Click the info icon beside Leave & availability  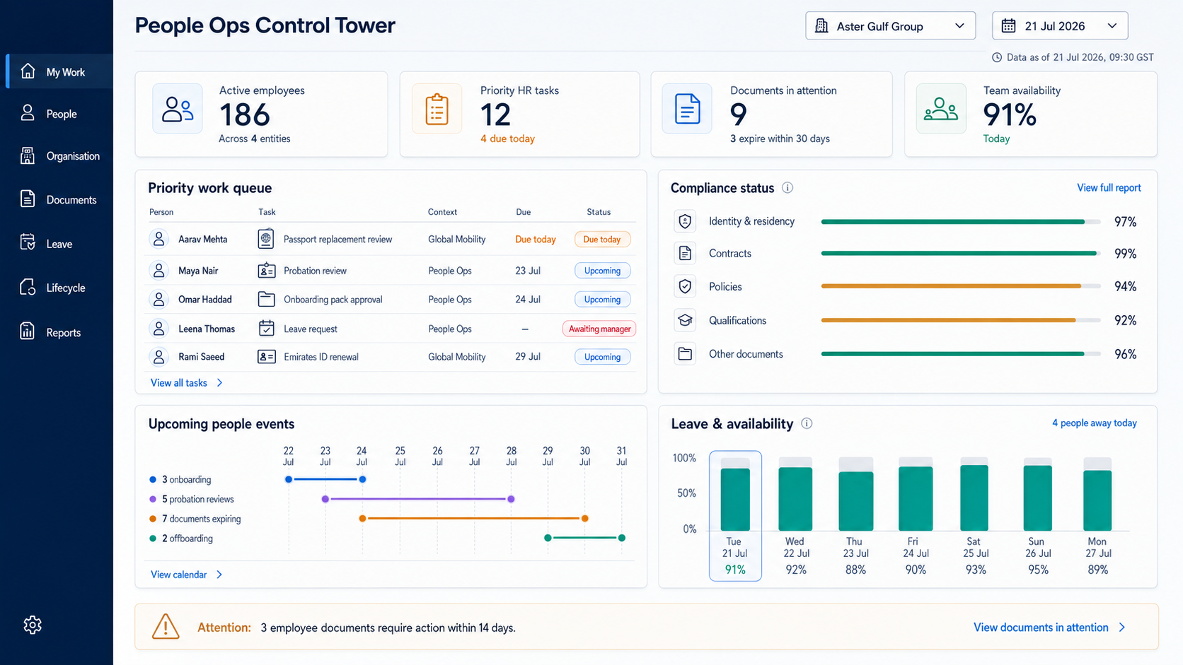point(807,423)
